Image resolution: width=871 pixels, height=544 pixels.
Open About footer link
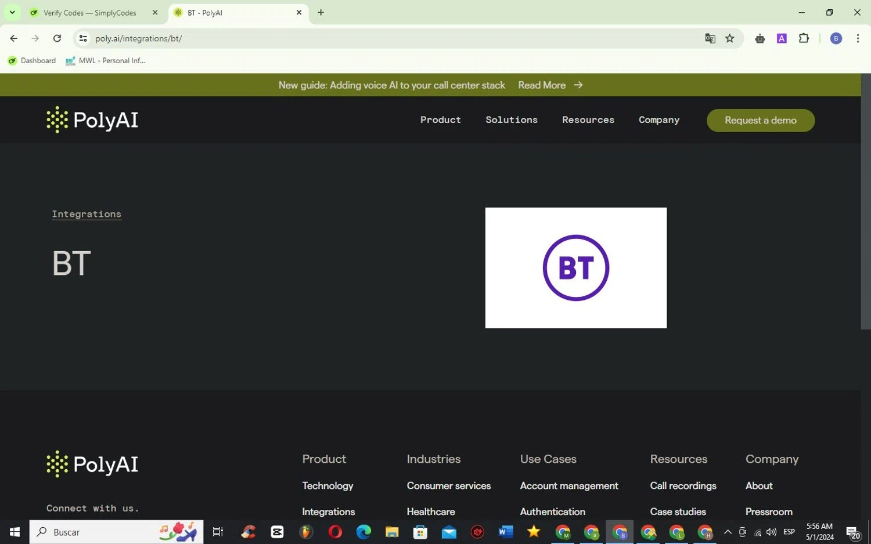pyautogui.click(x=759, y=486)
